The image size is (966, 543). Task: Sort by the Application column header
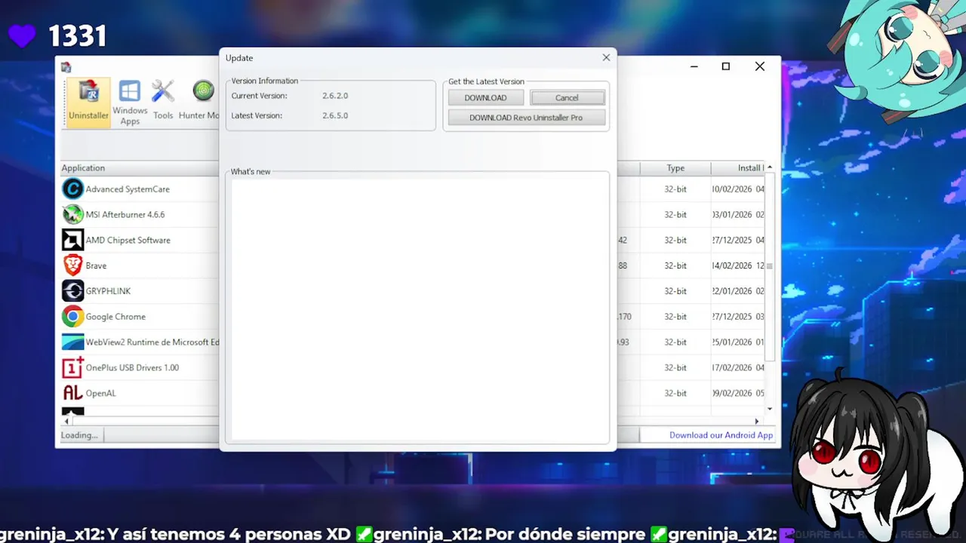coord(140,168)
